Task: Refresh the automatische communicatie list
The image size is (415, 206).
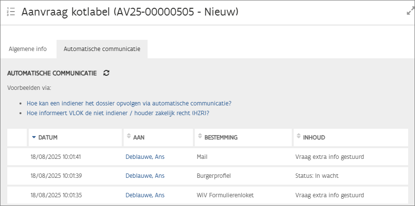Action: tap(107, 73)
